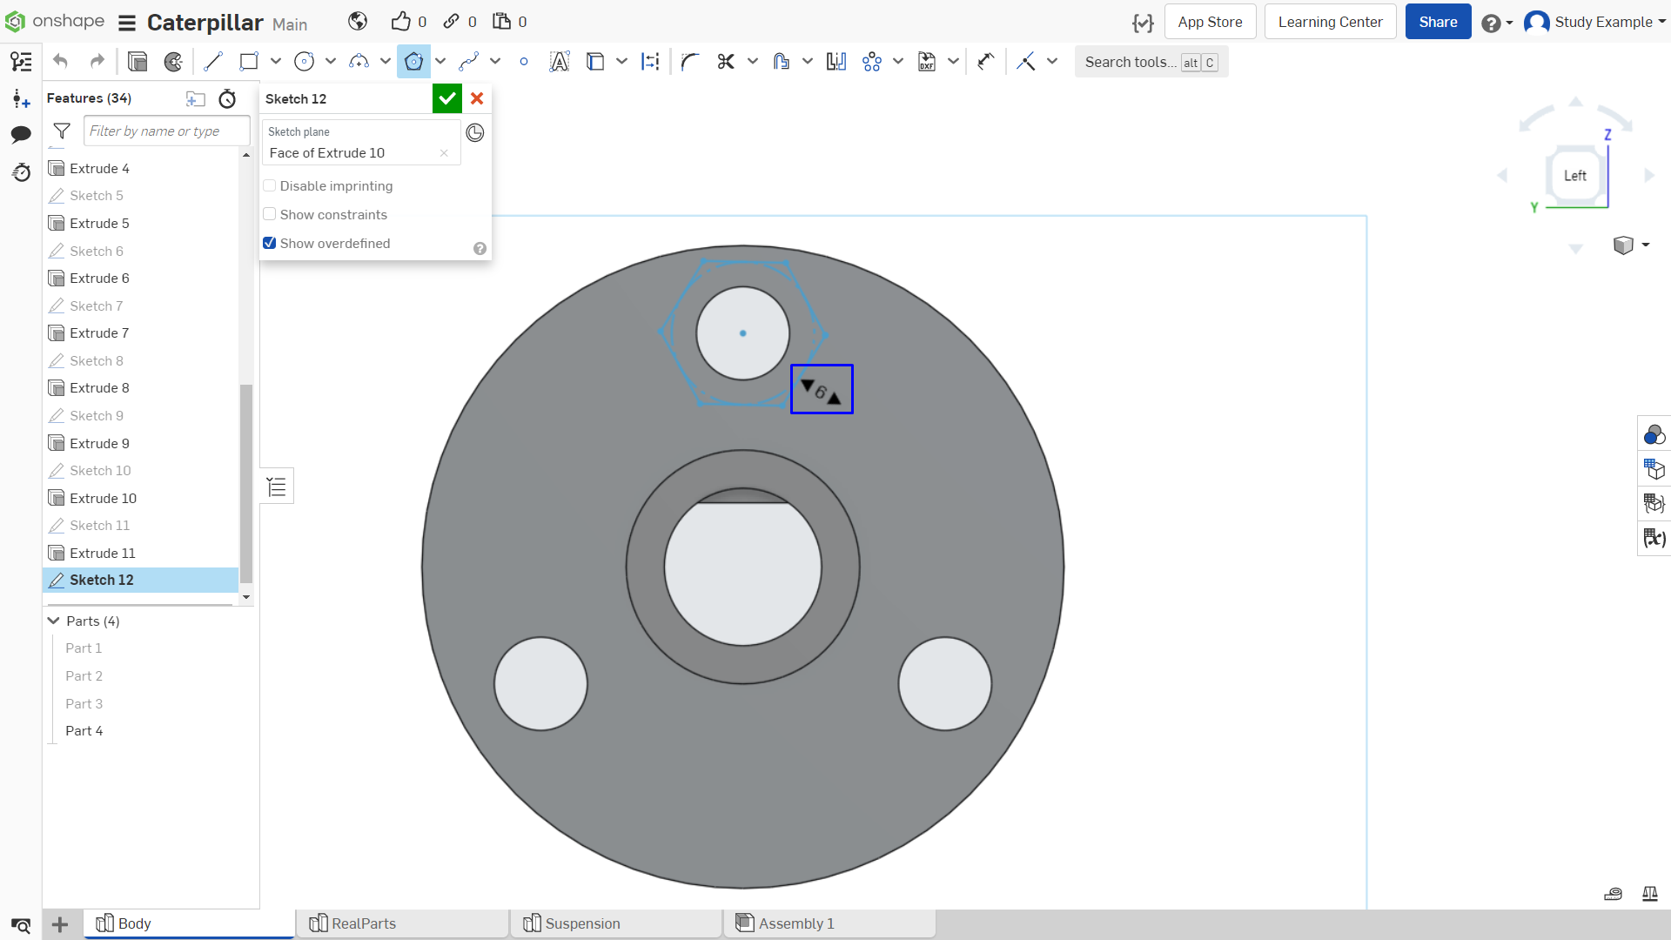Open Study Example account menu
Viewport: 1671px width, 940px height.
pyautogui.click(x=1594, y=22)
